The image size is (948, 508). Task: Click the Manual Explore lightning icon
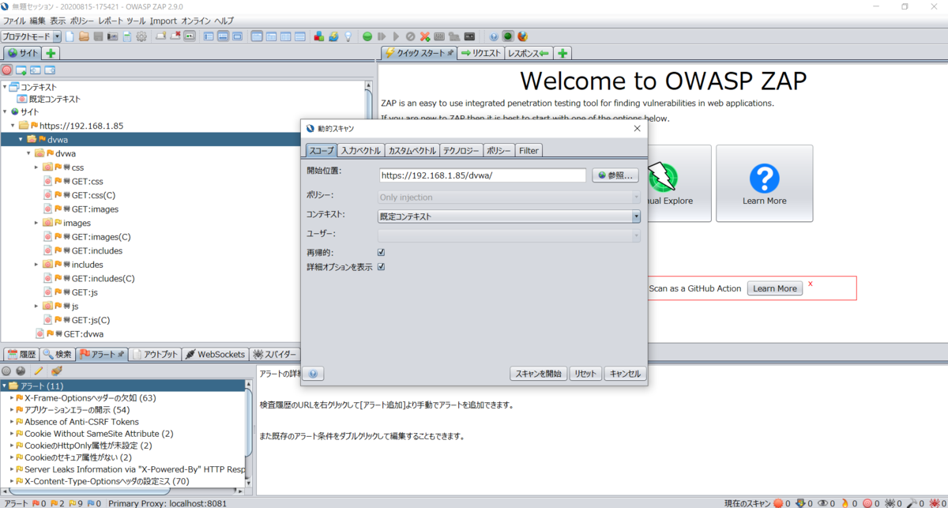pos(662,177)
